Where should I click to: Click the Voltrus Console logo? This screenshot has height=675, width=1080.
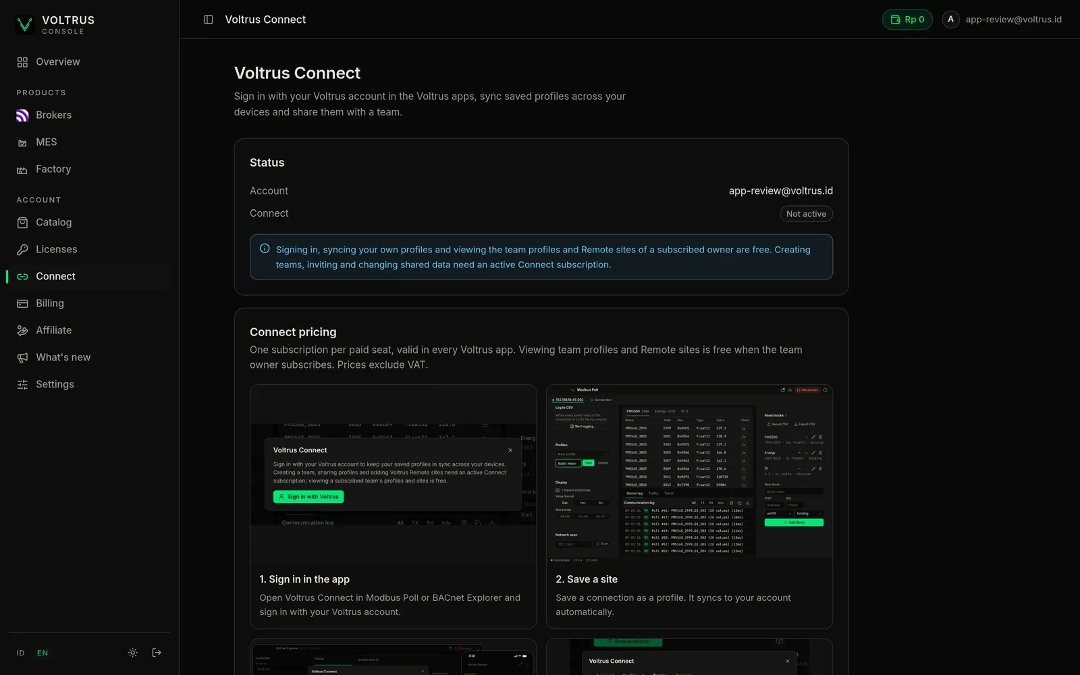tap(55, 25)
